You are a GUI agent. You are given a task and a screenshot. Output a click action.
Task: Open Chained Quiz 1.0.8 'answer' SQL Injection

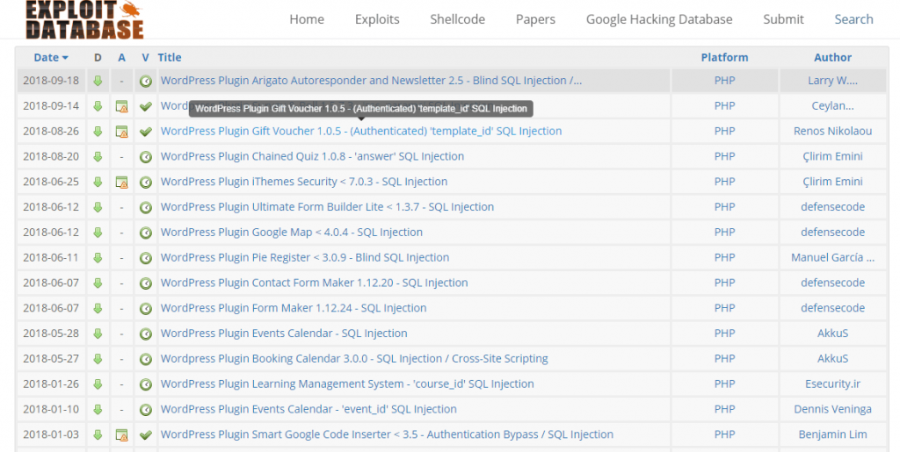pos(312,156)
